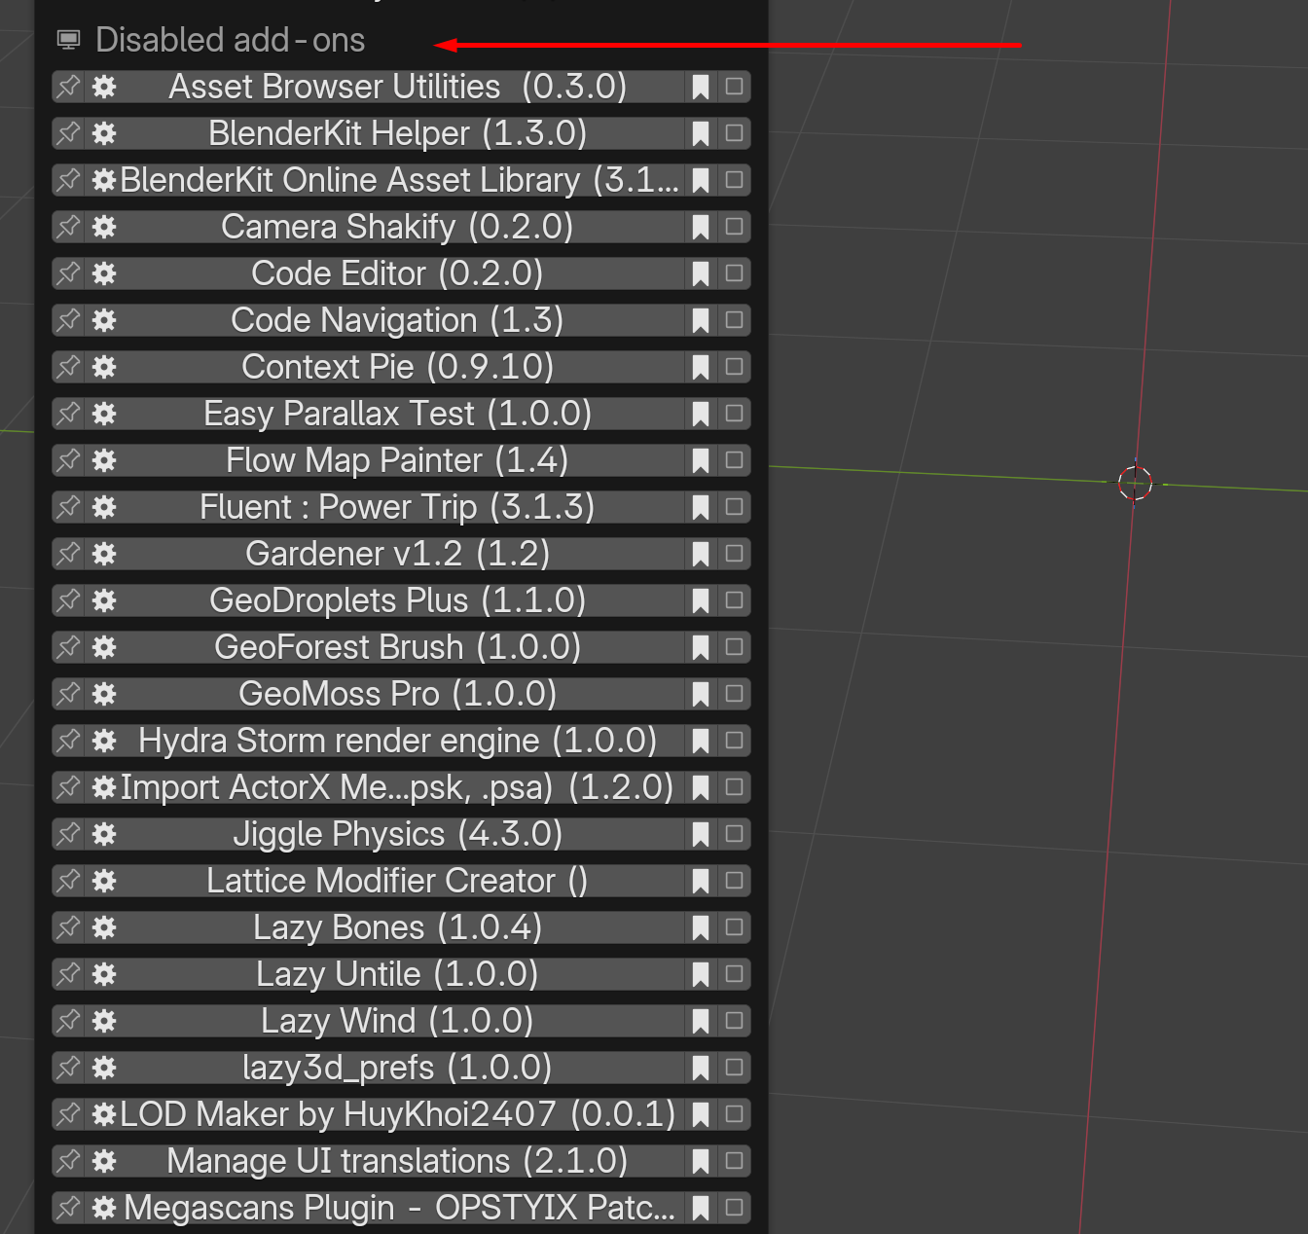Pin the GeoForest Brush add-on
Screen dimensions: 1308x1234
68,647
